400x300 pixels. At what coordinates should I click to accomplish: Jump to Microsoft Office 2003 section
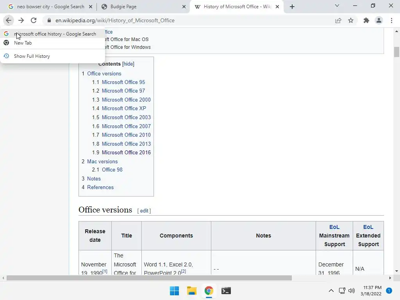tap(126, 117)
